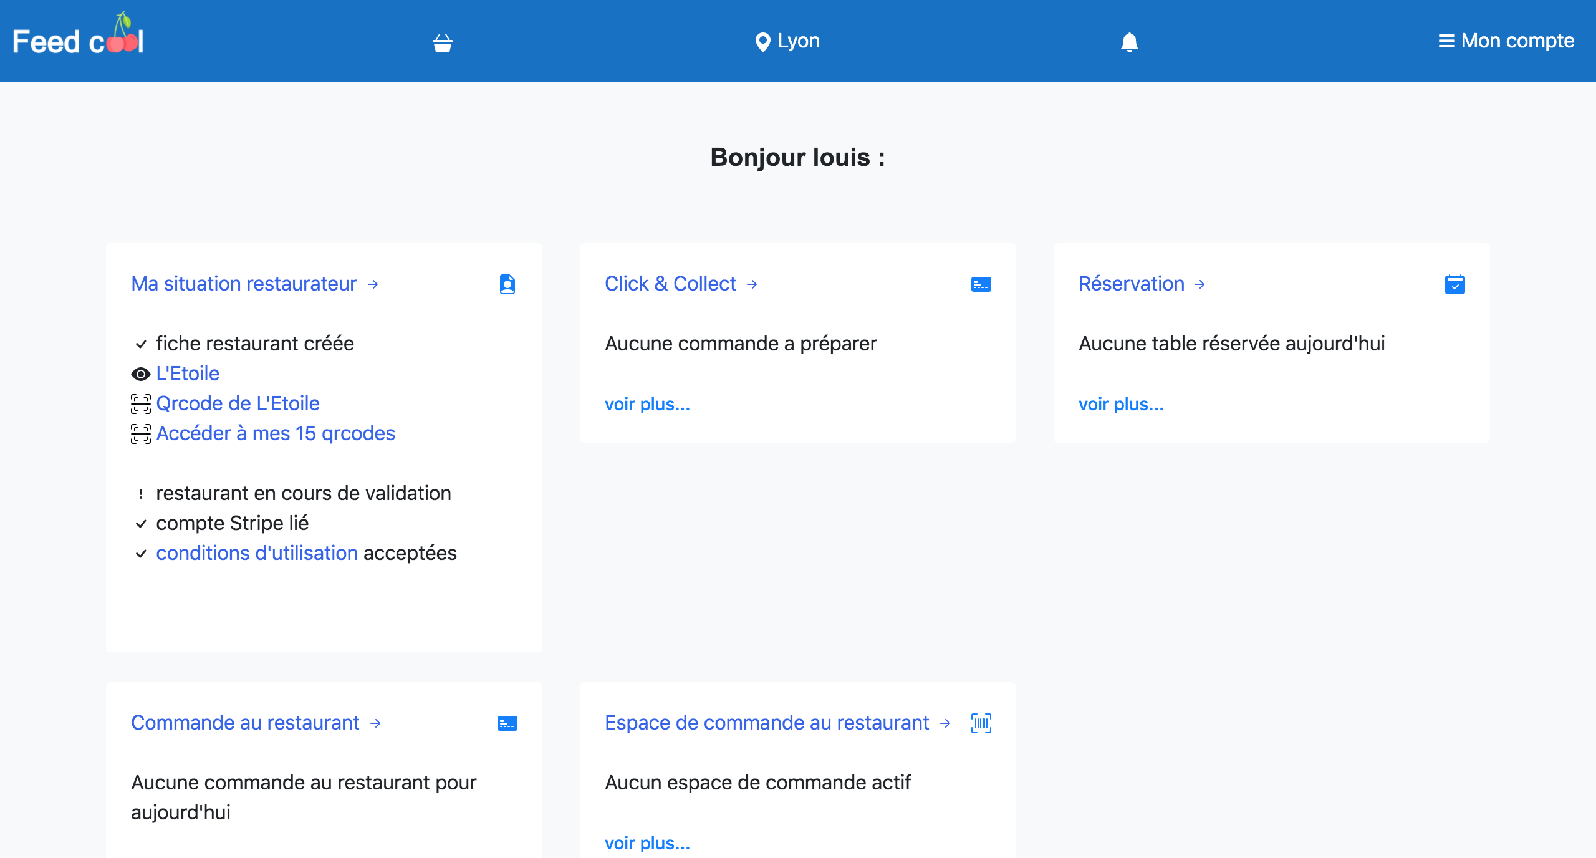Image resolution: width=1596 pixels, height=858 pixels.
Task: Open the shopping basket icon
Action: 443,42
